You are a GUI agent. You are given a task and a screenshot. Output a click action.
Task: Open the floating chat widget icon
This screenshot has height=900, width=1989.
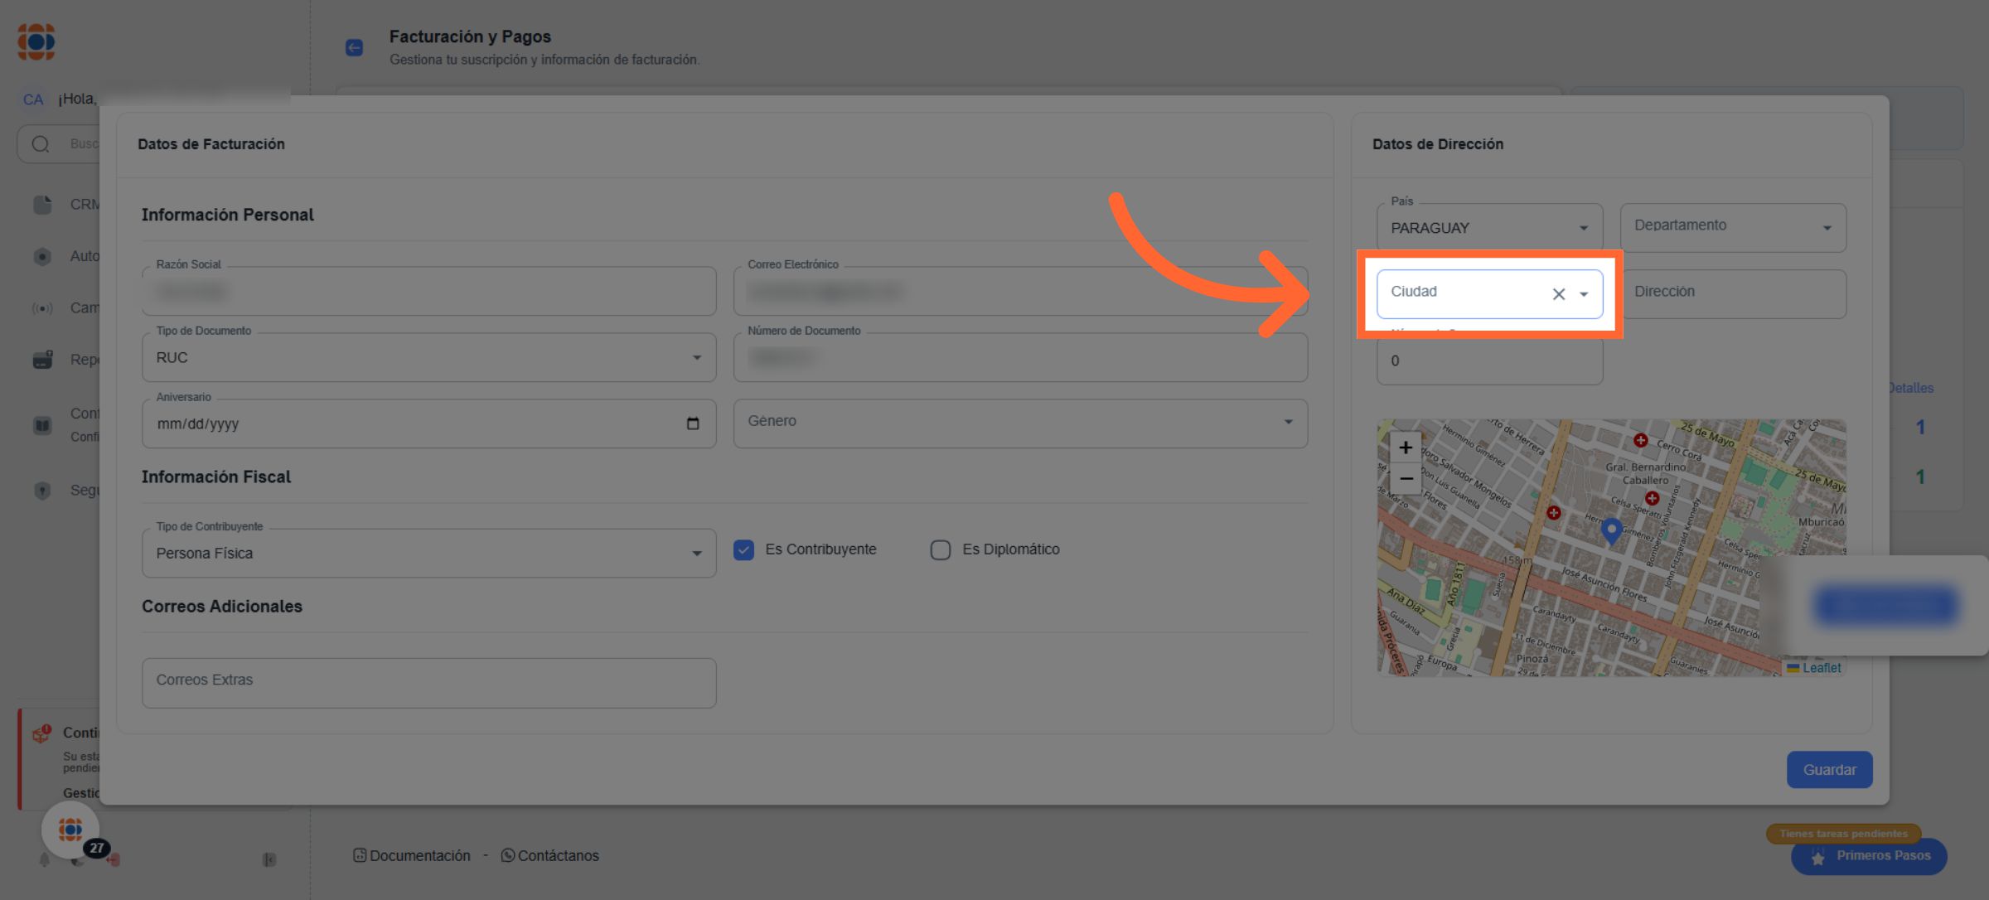click(70, 829)
